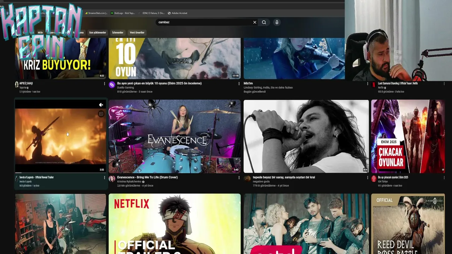
Task: Play the Reed Devil Boss Battle thumbnail
Action: click(x=408, y=224)
